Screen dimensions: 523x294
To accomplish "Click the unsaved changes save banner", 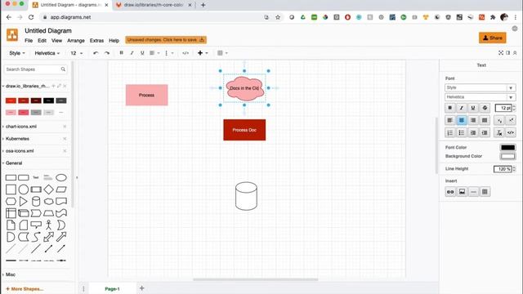I will [x=166, y=40].
